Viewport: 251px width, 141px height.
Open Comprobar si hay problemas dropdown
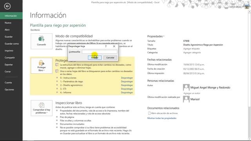point(42,108)
